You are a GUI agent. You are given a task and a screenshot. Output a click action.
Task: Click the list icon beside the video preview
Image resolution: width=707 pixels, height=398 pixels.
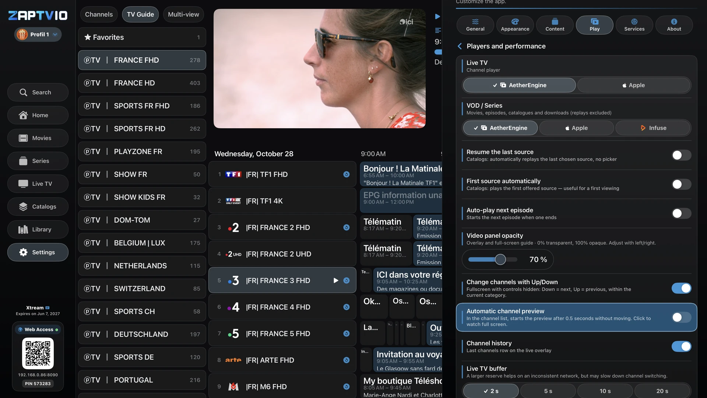coord(438,30)
